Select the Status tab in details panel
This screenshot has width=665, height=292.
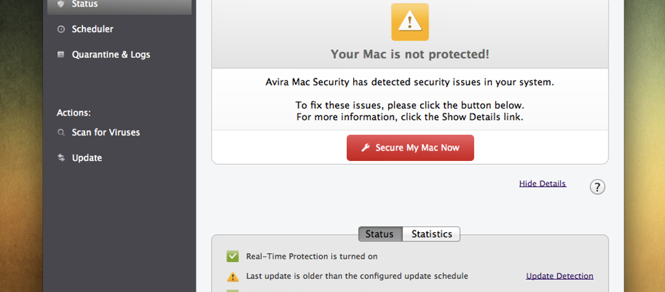(x=379, y=234)
